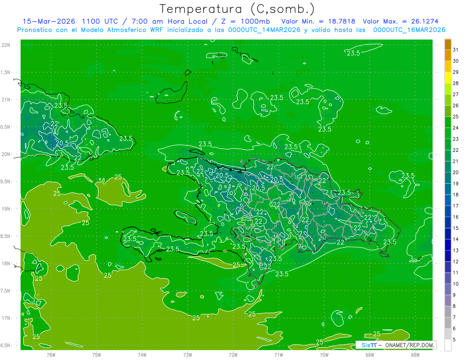466x360 pixels.
Task: Click latitude axis label '19N'
Action: pos(6,209)
